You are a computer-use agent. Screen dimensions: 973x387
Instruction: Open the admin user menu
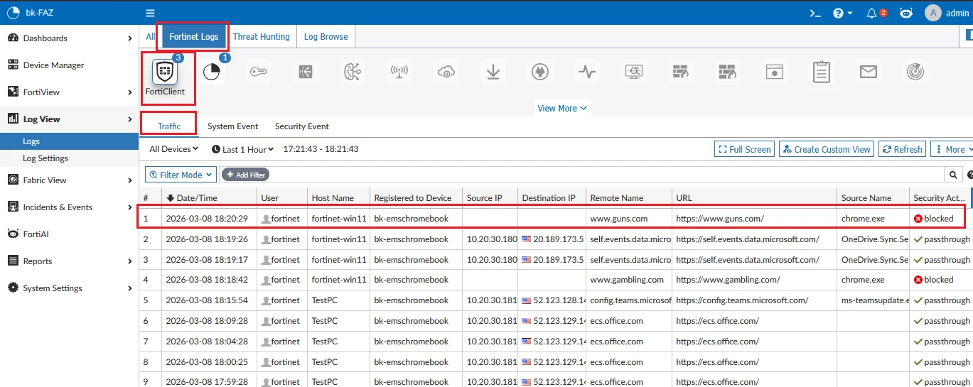tap(947, 13)
